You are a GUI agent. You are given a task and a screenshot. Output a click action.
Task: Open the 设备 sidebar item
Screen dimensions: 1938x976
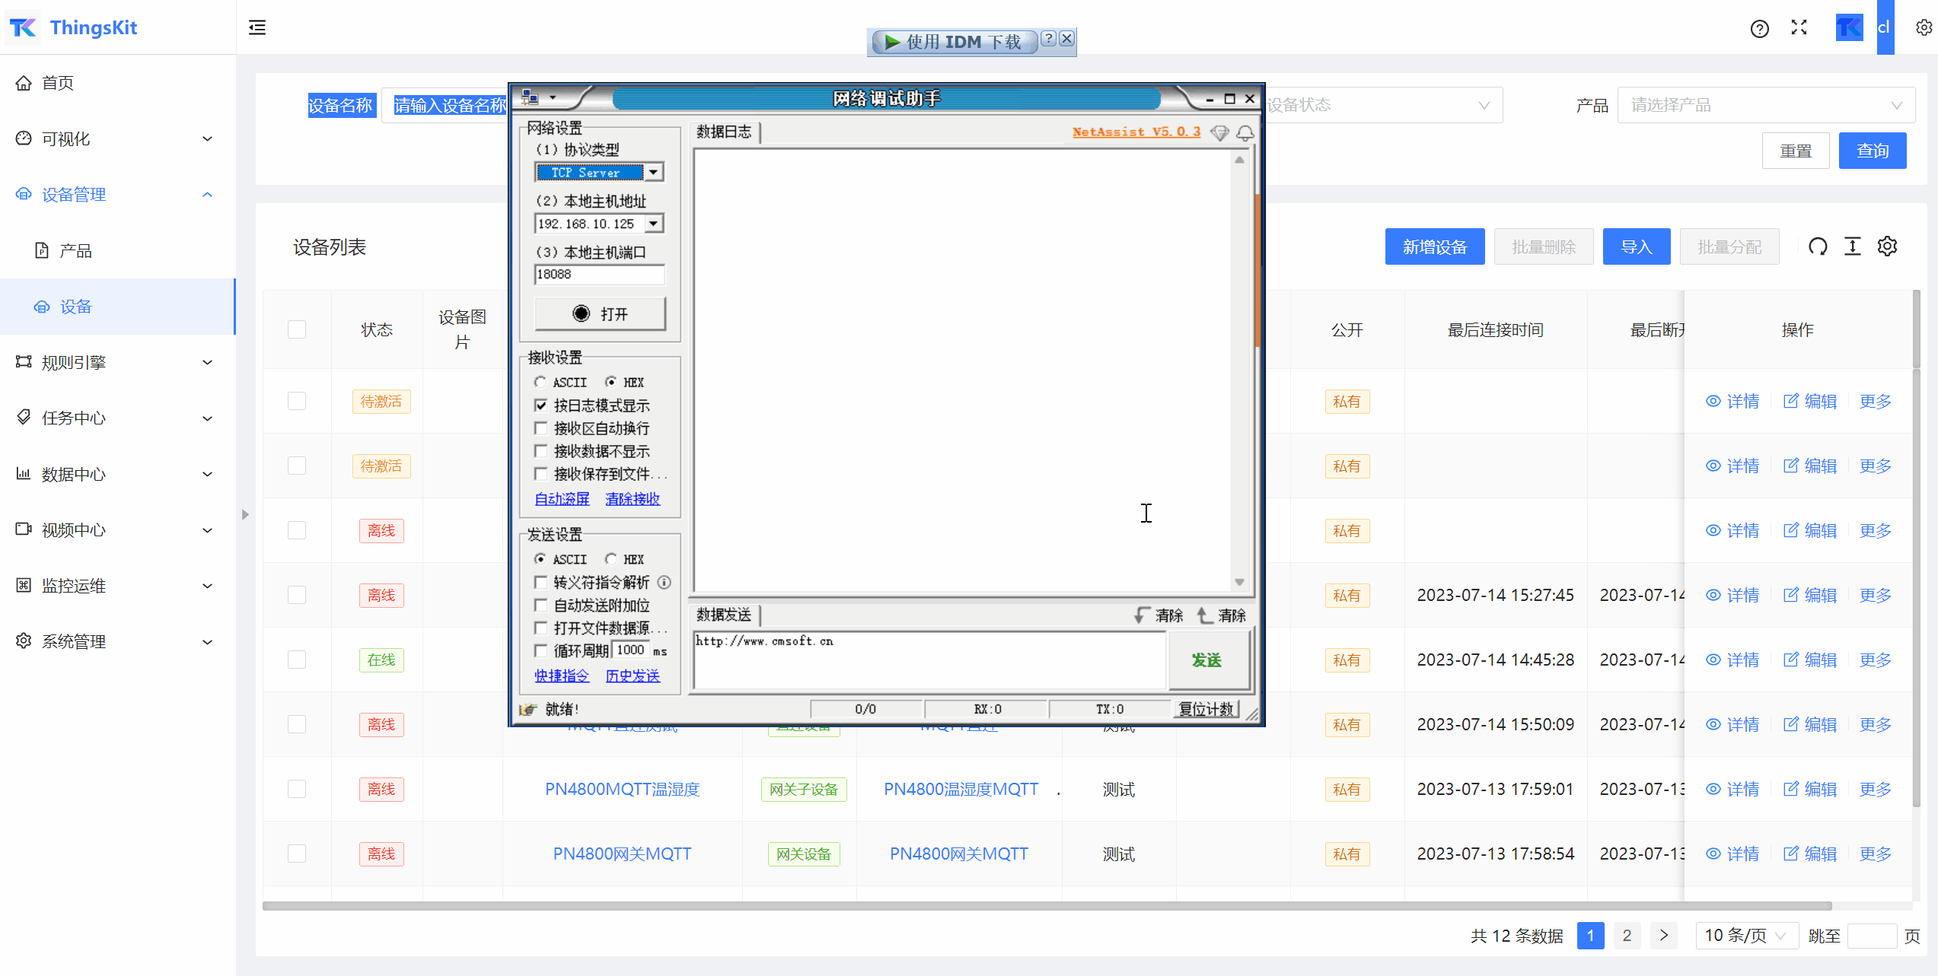118,307
